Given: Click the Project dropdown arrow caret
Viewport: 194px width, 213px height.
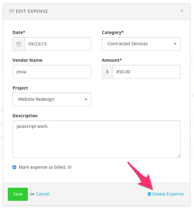Looking at the screenshot, I should click(86, 99).
